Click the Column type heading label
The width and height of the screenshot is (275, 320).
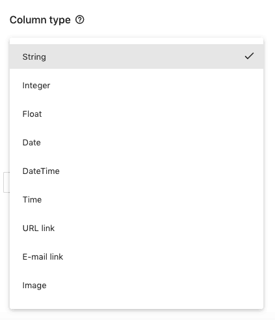click(40, 20)
